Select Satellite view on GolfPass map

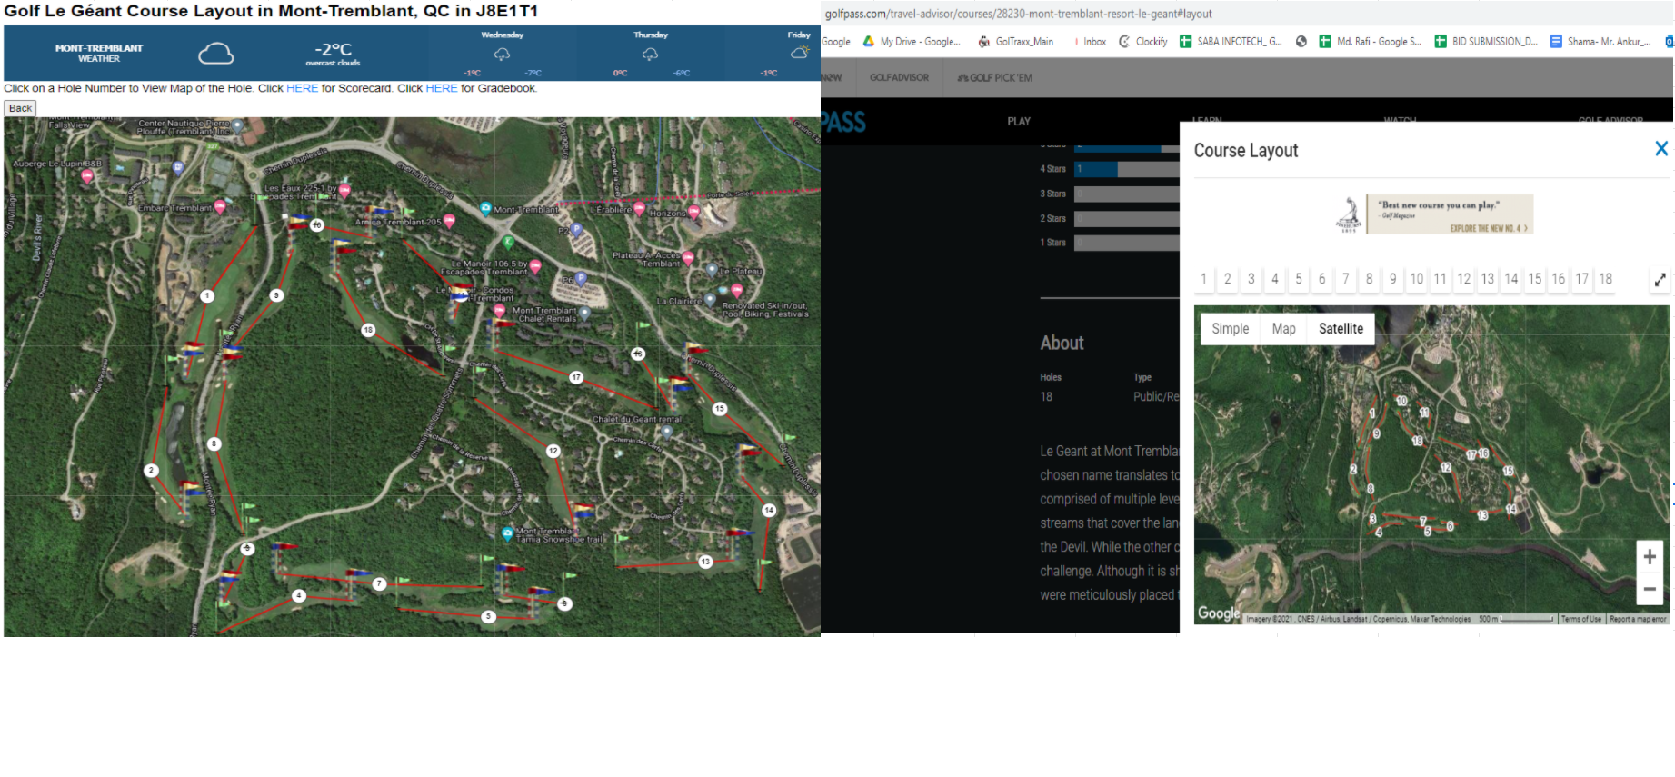coord(1341,329)
